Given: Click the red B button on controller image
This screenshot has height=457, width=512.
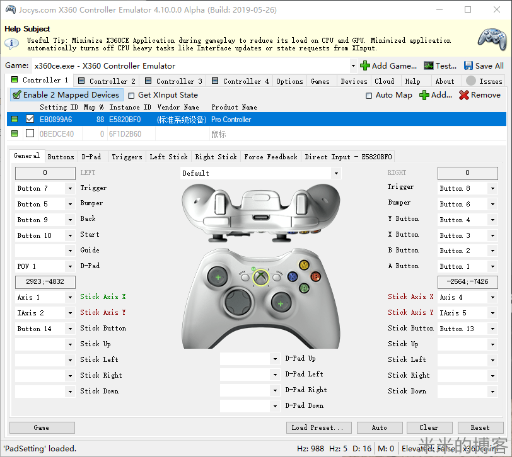Looking at the screenshot, I should pos(315,276).
